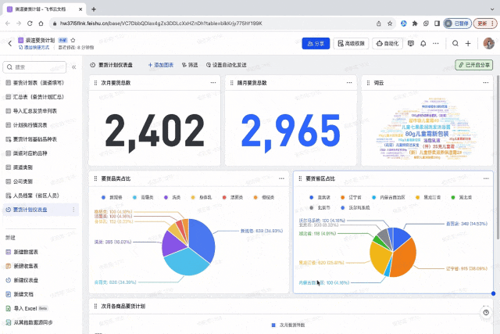Star the document with favorite icon
The width and height of the screenshot is (500, 334).
pyautogui.click(x=73, y=40)
